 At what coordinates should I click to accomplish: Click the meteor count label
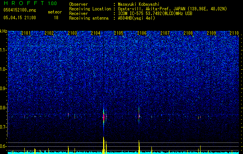pos(55,12)
